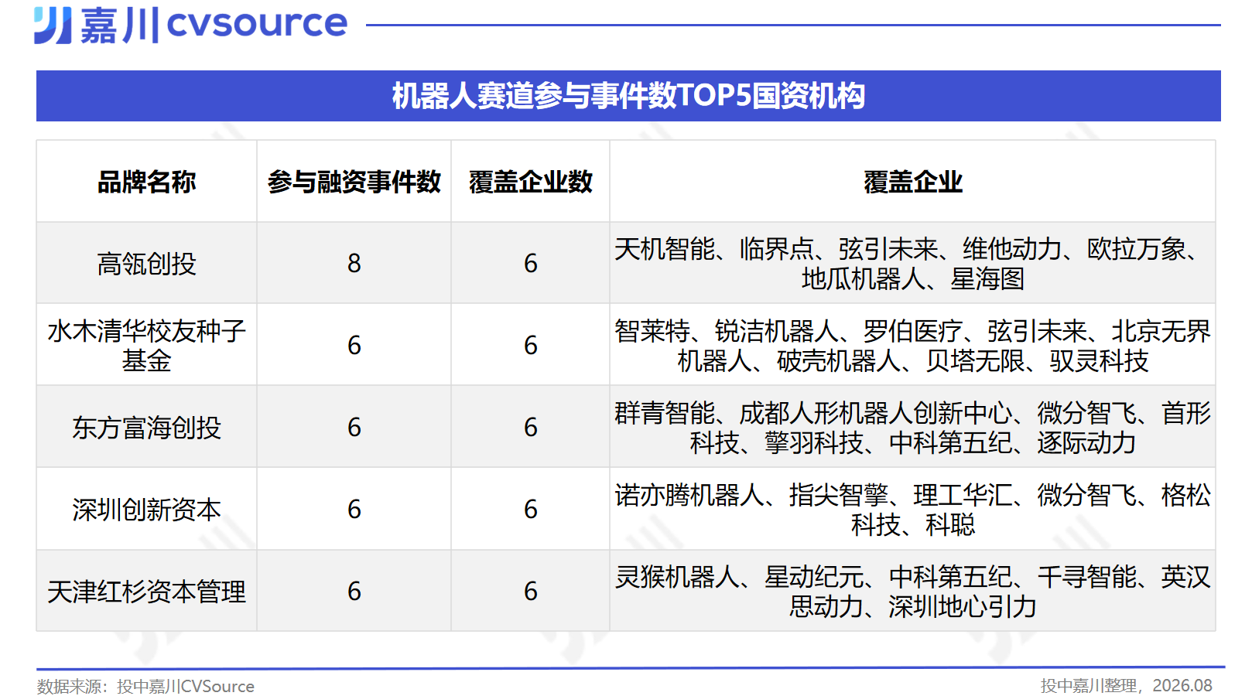1252x696 pixels.
Task: Click the companies list starting with 群青智能
Action: pos(912,428)
